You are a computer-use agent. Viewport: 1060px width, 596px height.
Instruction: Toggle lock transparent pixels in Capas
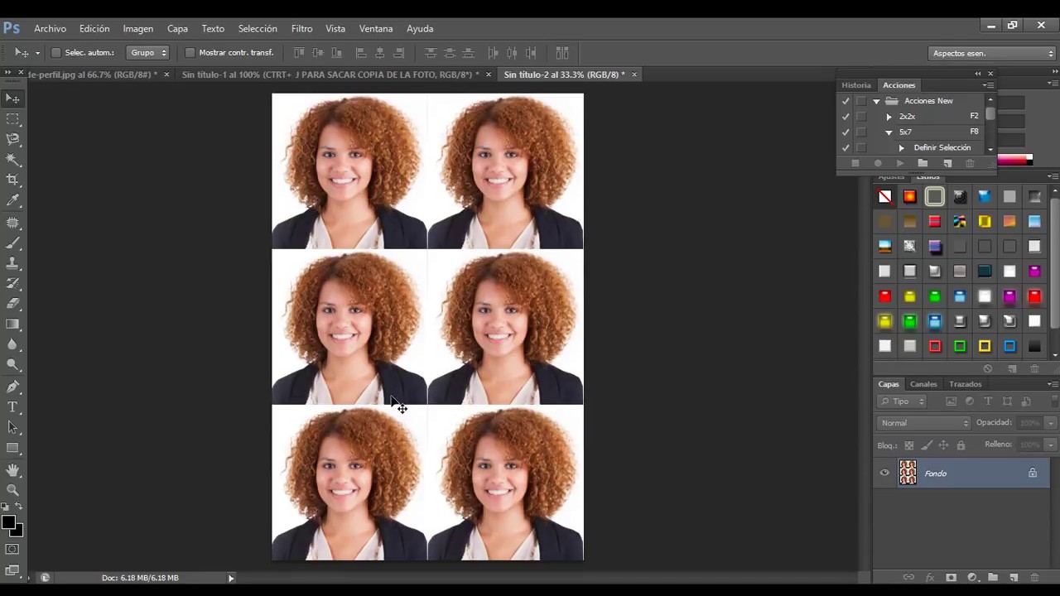pyautogui.click(x=908, y=445)
